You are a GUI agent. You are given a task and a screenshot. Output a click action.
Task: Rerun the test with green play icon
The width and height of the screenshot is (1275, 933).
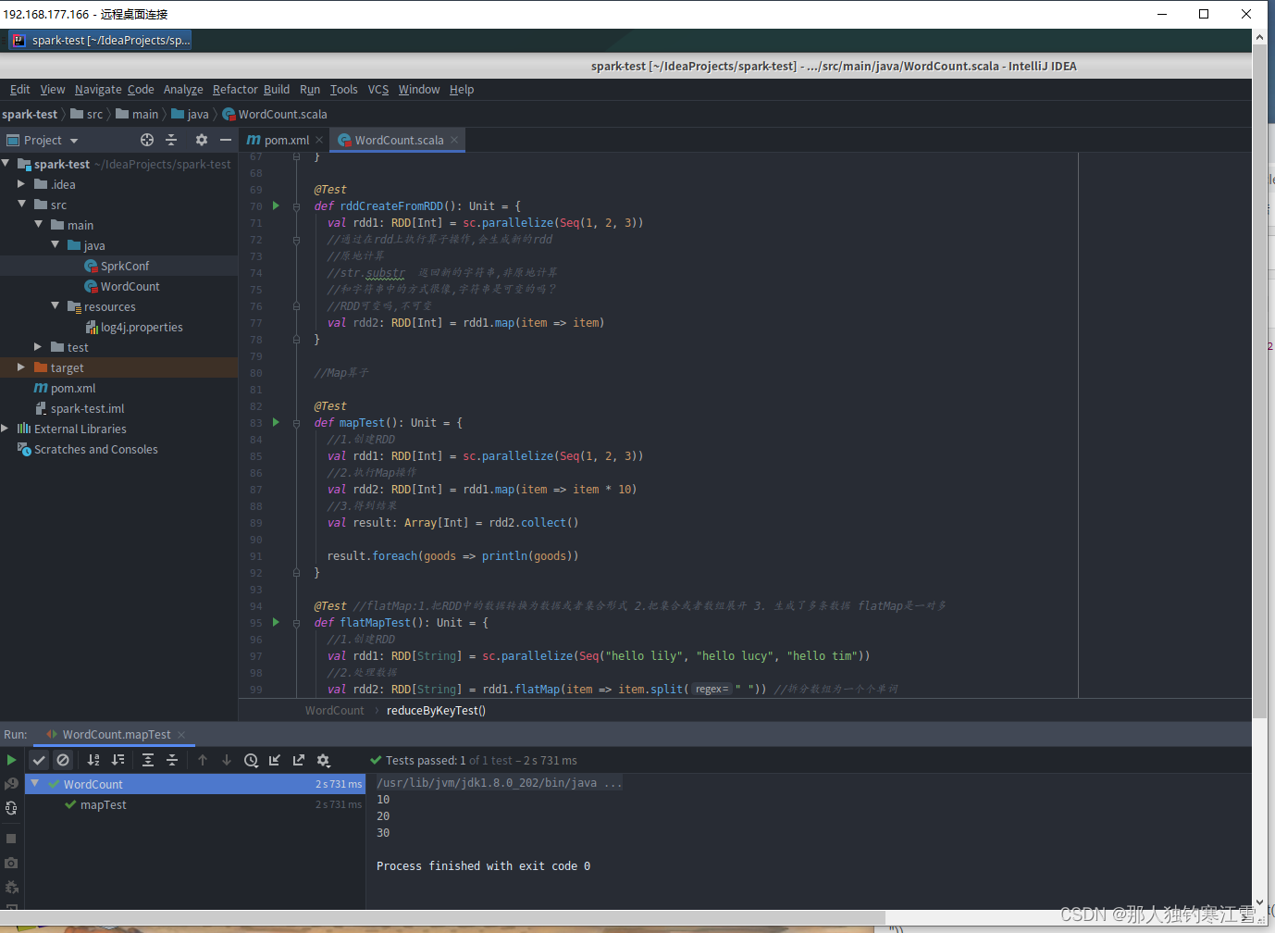[x=11, y=760]
